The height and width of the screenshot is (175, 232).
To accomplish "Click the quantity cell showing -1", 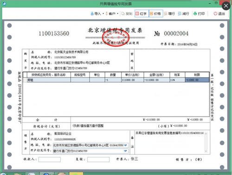I will point(113,80).
